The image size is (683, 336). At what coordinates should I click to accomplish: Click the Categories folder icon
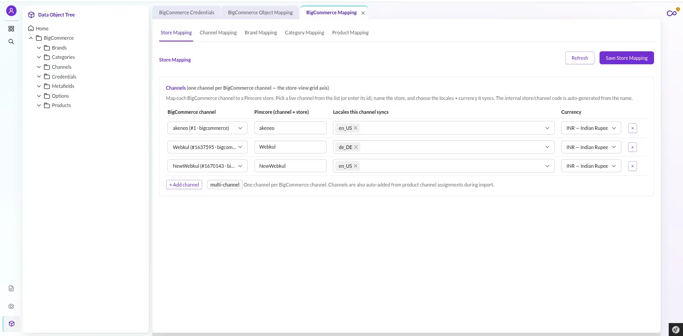pyautogui.click(x=47, y=57)
